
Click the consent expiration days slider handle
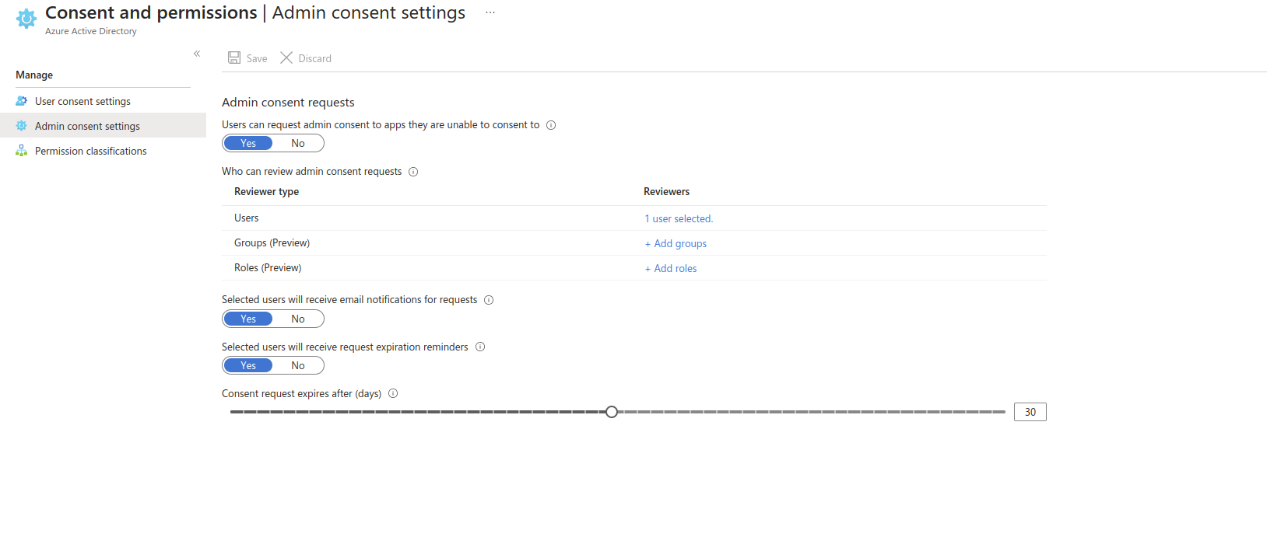click(612, 412)
